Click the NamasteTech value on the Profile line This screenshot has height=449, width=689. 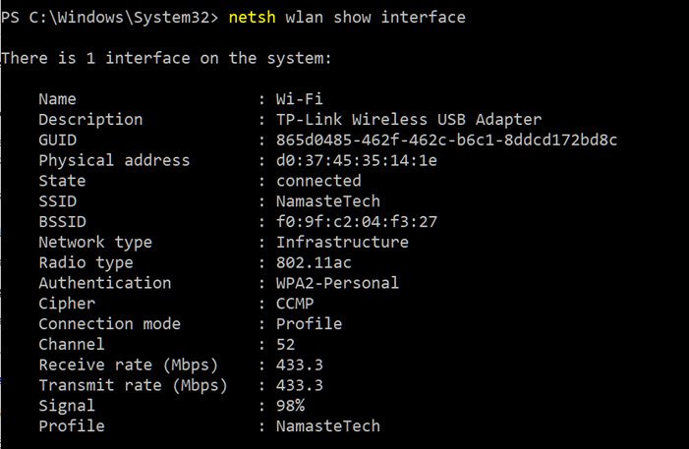(x=327, y=426)
